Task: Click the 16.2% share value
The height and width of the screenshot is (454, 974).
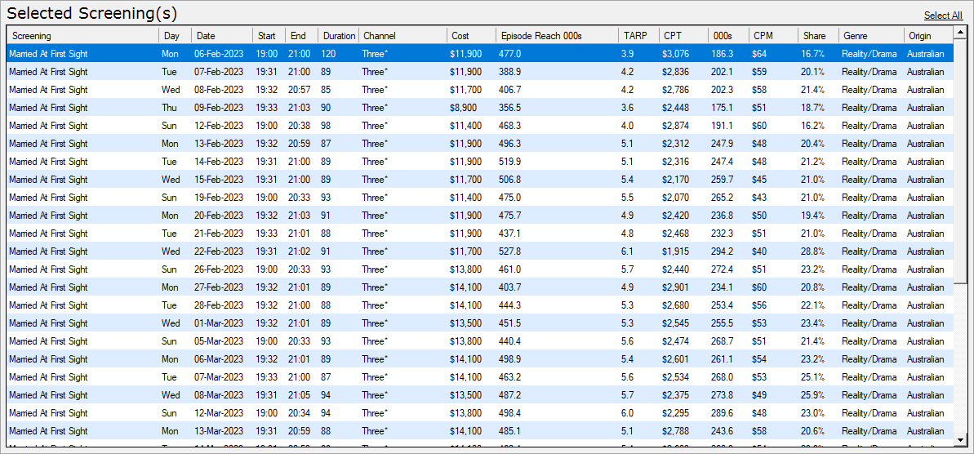Action: point(813,126)
